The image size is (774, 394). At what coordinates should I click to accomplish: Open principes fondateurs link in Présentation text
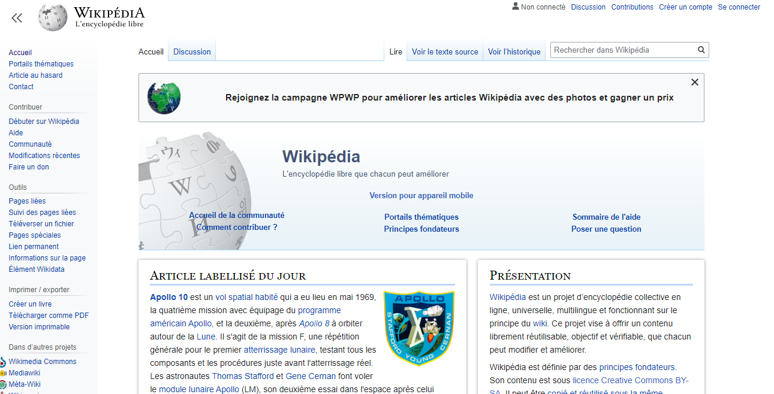pos(637,368)
